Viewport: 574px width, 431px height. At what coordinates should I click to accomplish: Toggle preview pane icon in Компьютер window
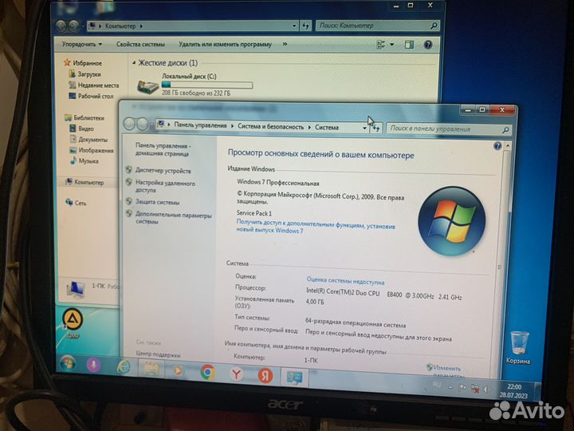point(409,45)
